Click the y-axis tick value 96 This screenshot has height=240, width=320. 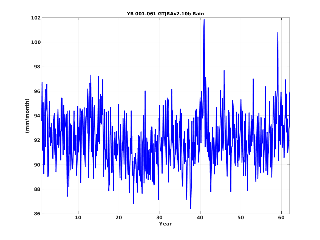click(37, 91)
